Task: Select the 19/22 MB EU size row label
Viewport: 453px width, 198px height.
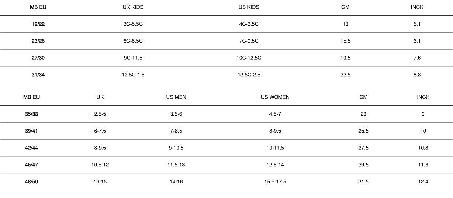Action: pos(38,24)
